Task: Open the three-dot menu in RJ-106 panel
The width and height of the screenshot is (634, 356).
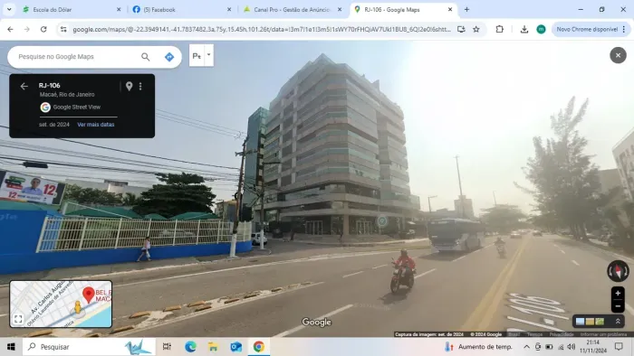Action: (x=140, y=86)
